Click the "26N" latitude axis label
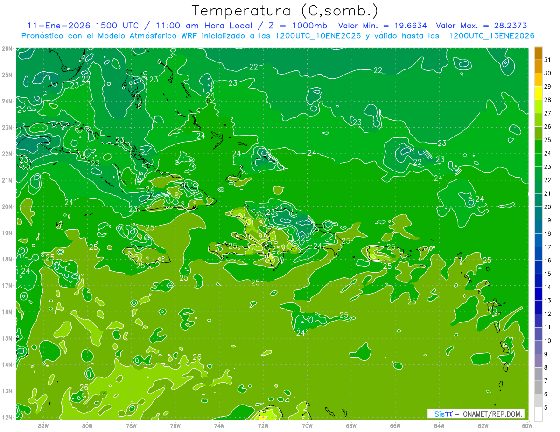This screenshot has width=560, height=432. coord(7,48)
